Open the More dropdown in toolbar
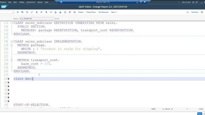The height and width of the screenshot is (115, 205). coord(114,12)
